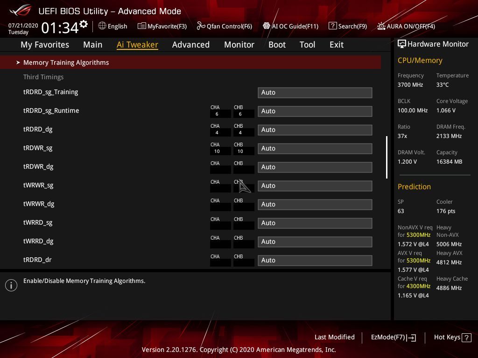Image resolution: width=478 pixels, height=358 pixels.
Task: Expand Memory Training Algorithms submenu arrow
Action: click(18, 62)
